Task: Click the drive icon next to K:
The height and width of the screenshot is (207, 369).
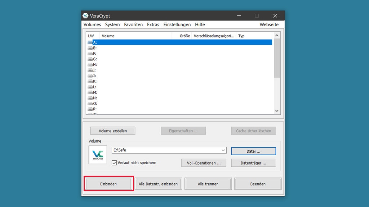Action: pyautogui.click(x=89, y=81)
